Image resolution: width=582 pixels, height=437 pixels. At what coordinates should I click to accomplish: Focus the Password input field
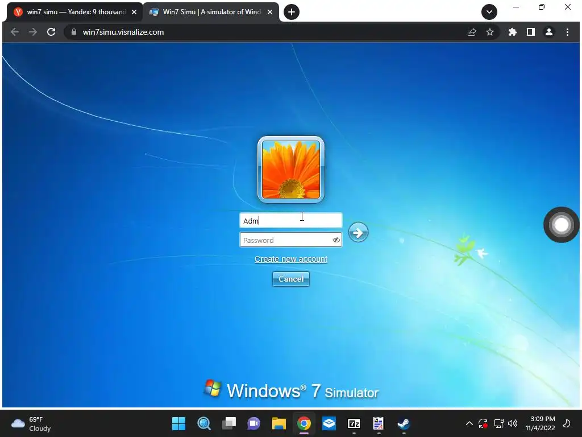[x=290, y=240]
